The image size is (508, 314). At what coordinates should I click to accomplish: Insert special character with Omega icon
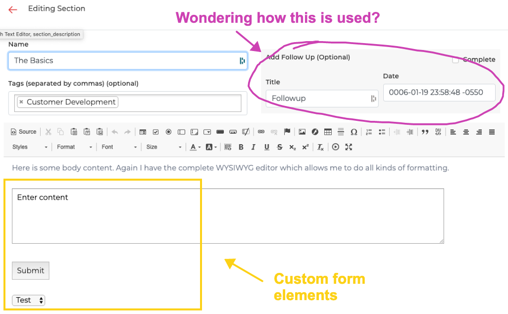[354, 132]
